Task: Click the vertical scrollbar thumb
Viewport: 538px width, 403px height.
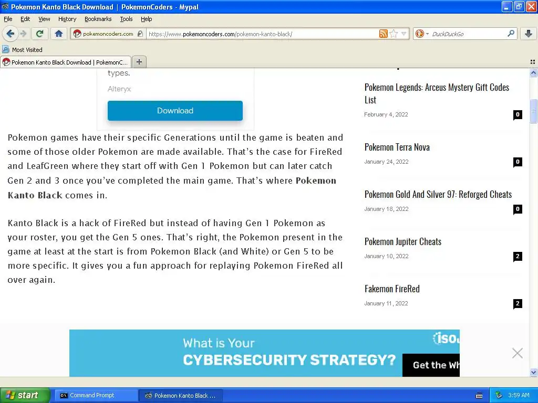Action: [x=533, y=111]
